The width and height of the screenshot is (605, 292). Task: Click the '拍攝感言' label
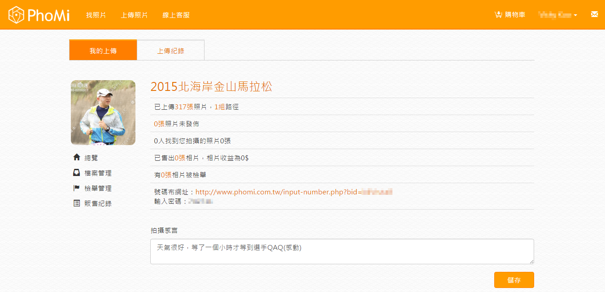[x=164, y=231]
